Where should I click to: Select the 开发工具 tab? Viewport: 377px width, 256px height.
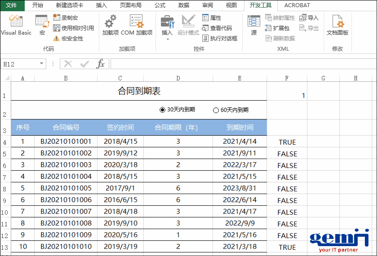[260, 5]
